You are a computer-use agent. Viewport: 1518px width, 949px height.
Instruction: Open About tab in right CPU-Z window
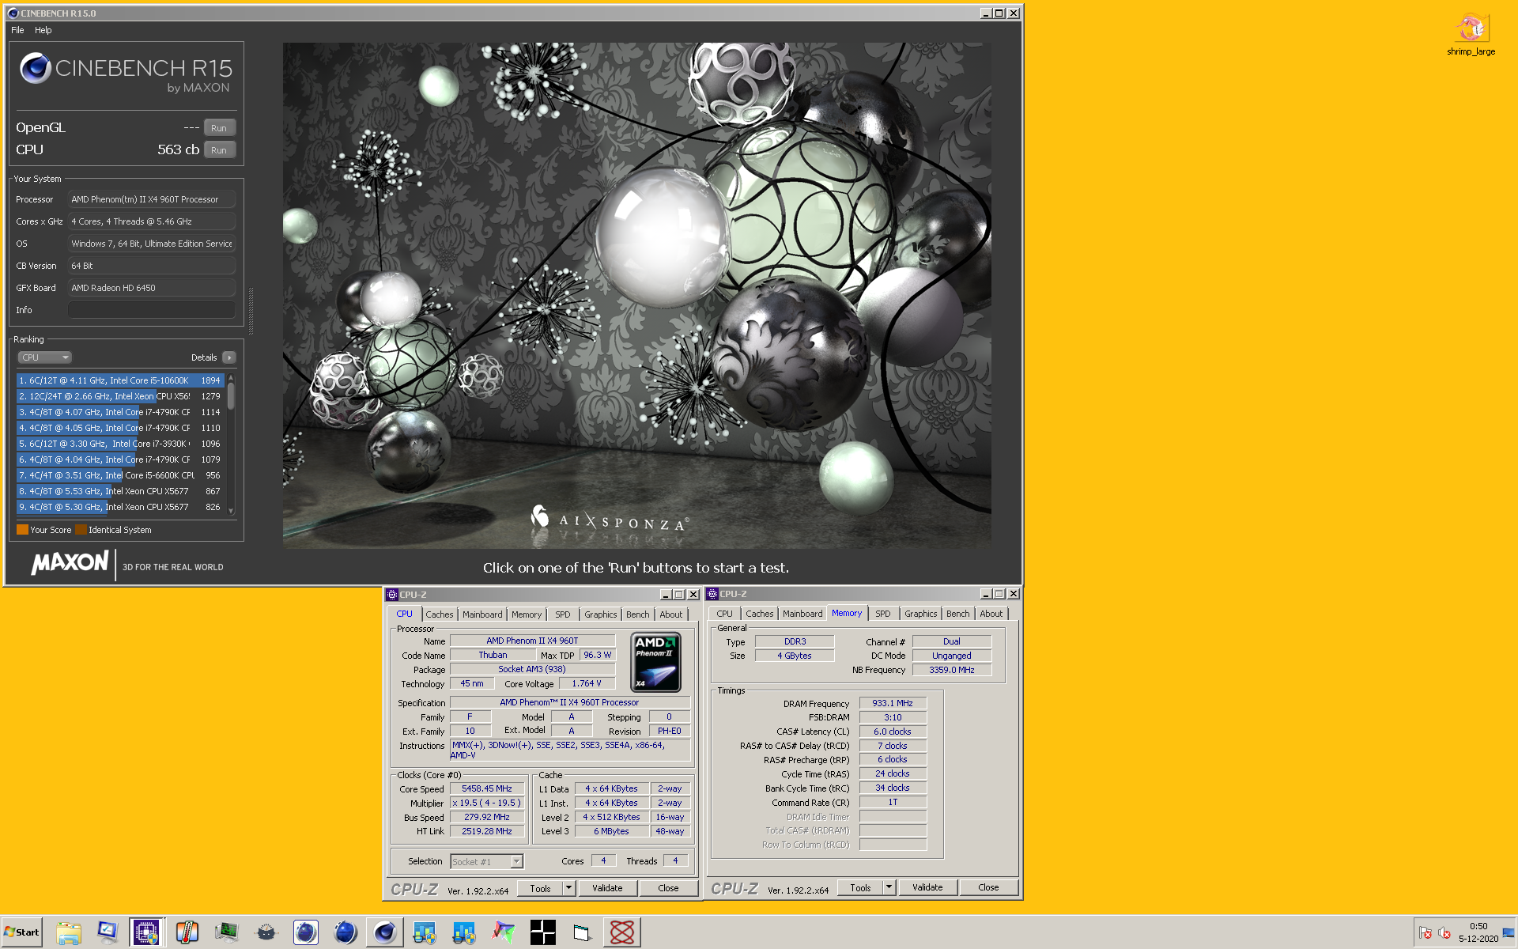991,614
